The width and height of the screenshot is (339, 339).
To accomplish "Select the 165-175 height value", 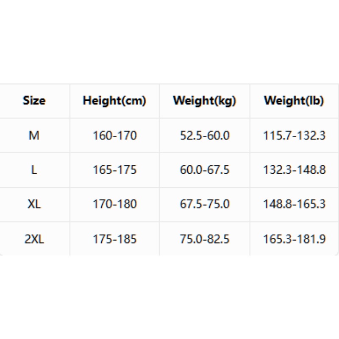I will click(115, 170).
